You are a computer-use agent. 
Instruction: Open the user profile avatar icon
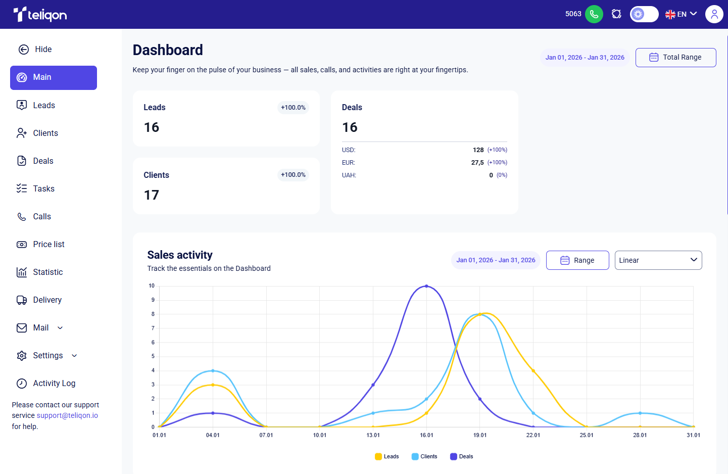click(714, 14)
